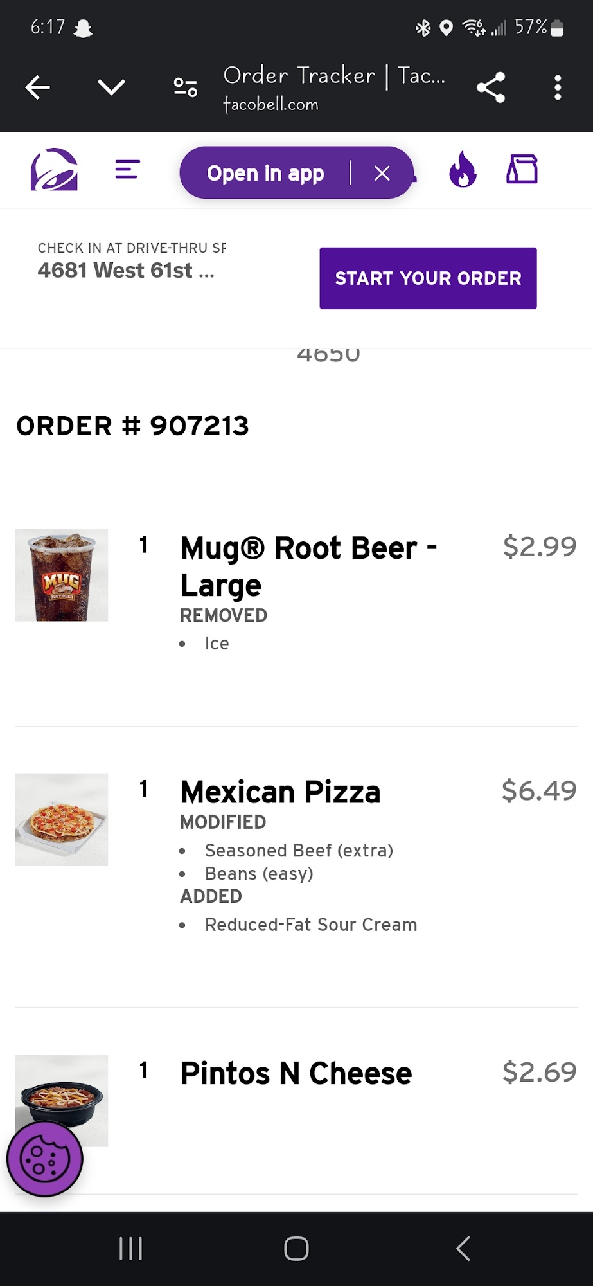The height and width of the screenshot is (1286, 593).
Task: Tap the Pintos N Cheese item name
Action: coord(296,1073)
